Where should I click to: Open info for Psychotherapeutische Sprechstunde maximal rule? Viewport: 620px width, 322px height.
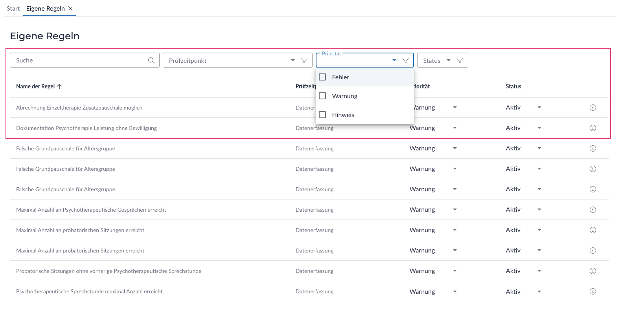click(592, 291)
